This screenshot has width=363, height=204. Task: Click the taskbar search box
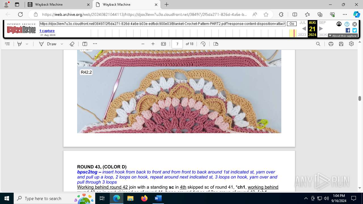click(x=54, y=198)
